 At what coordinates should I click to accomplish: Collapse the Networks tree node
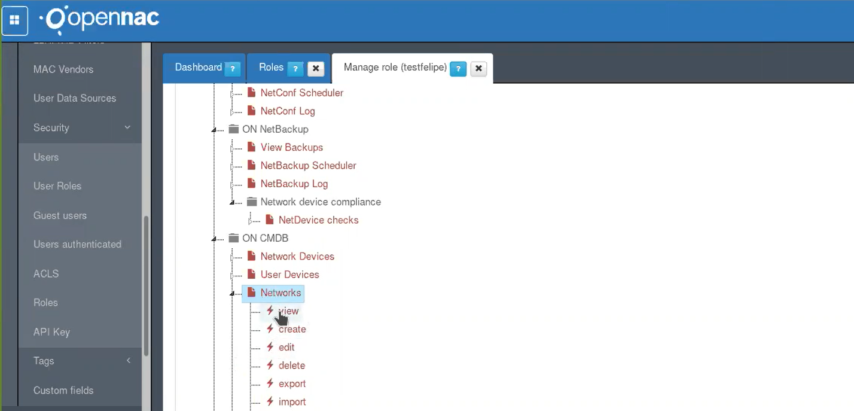tap(232, 293)
